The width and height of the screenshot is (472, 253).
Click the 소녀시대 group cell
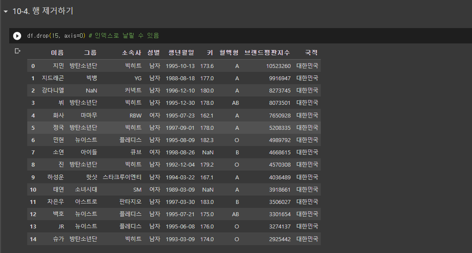(x=86, y=189)
